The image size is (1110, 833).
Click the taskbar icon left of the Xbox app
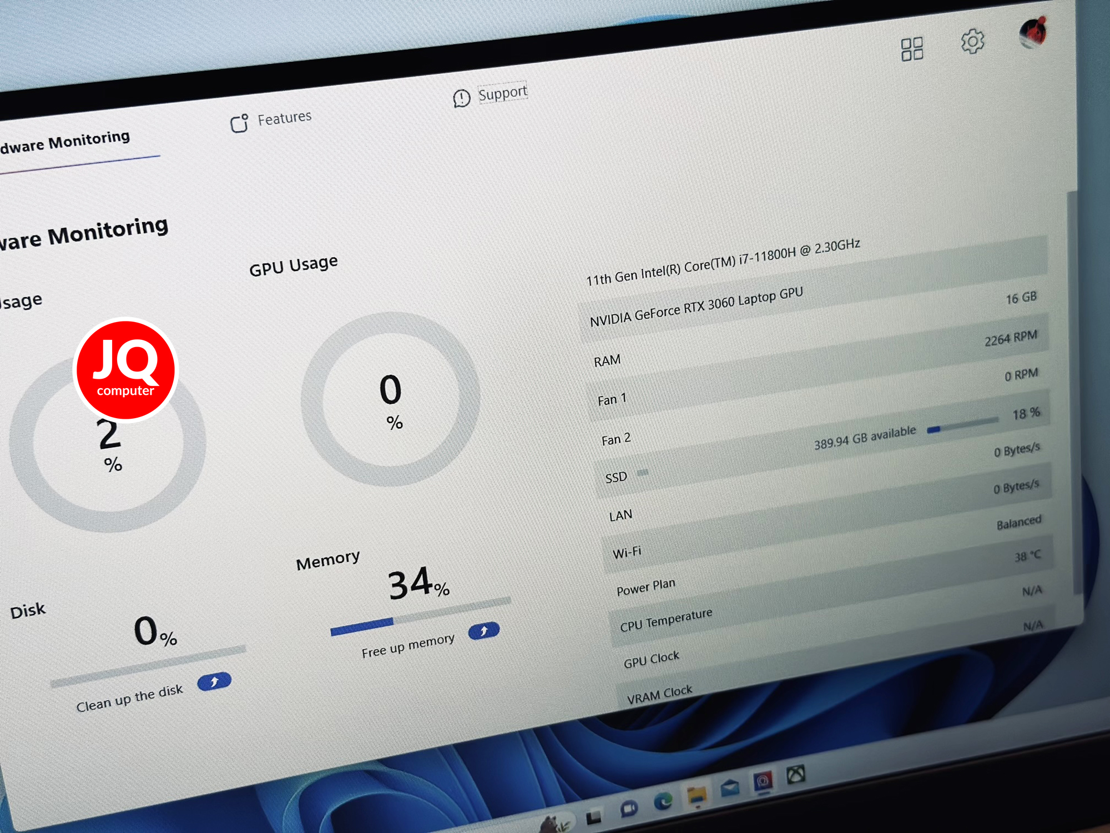pos(763,781)
